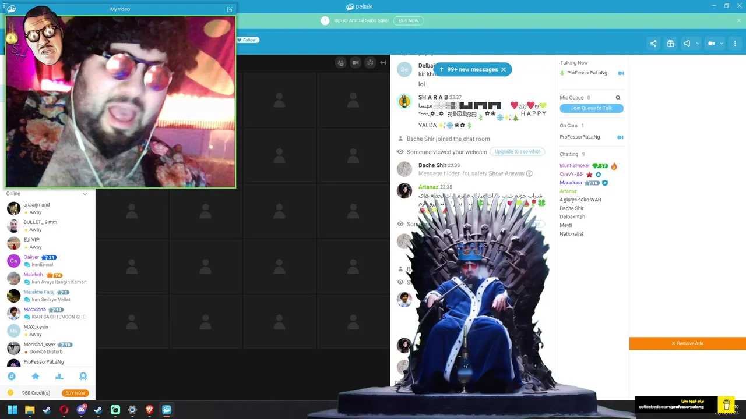The height and width of the screenshot is (419, 746).
Task: Open contact Ebi VIP
Action: [48, 243]
